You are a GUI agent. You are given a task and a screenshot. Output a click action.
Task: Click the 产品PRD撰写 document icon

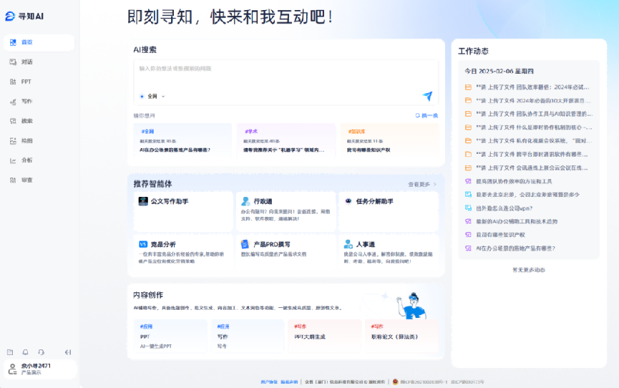coord(245,244)
